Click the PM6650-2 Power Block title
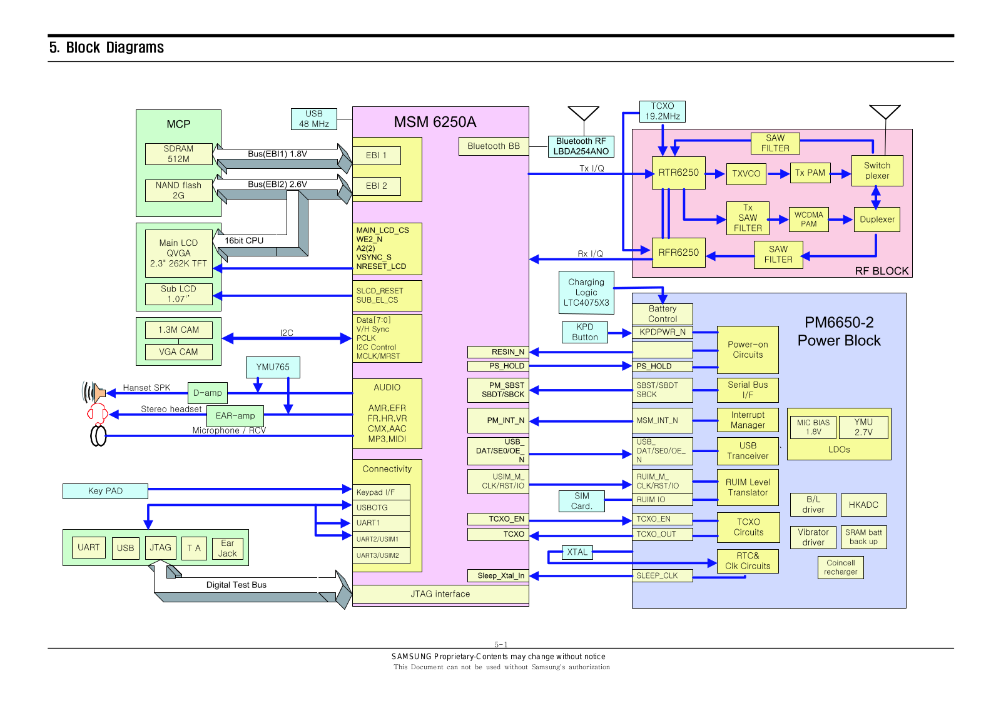1001x708 pixels. click(839, 331)
